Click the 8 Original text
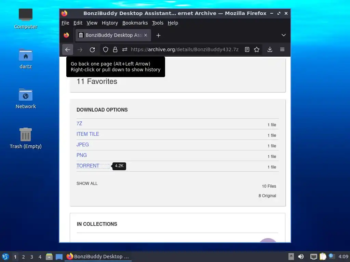This screenshot has height=262, width=350. click(x=267, y=195)
